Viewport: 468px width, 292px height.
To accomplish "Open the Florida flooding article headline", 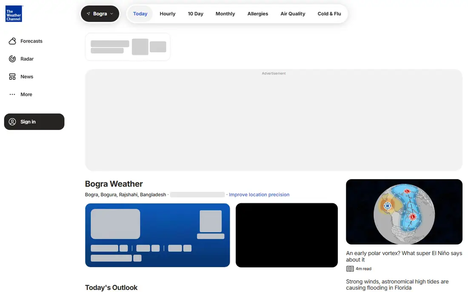I will (x=397, y=284).
